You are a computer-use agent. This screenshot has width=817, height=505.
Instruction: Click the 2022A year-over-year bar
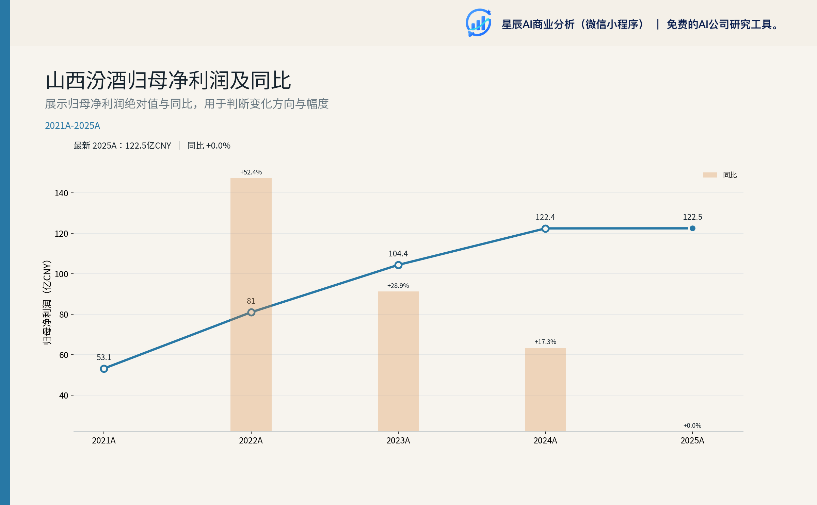click(251, 304)
